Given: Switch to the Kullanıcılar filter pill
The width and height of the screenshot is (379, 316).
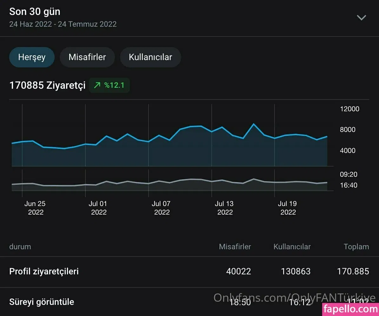Looking at the screenshot, I should tap(150, 57).
